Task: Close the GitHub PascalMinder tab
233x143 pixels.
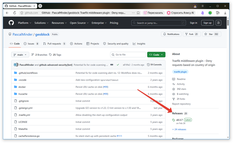Action: [x=34, y=6]
